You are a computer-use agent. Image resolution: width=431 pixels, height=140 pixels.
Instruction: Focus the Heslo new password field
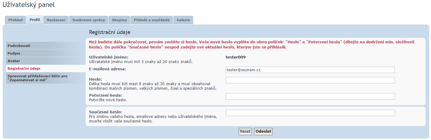point(310,80)
